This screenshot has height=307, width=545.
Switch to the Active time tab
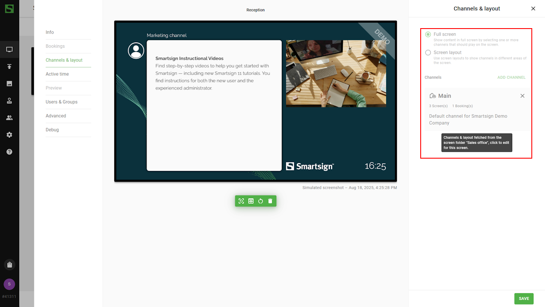57,74
